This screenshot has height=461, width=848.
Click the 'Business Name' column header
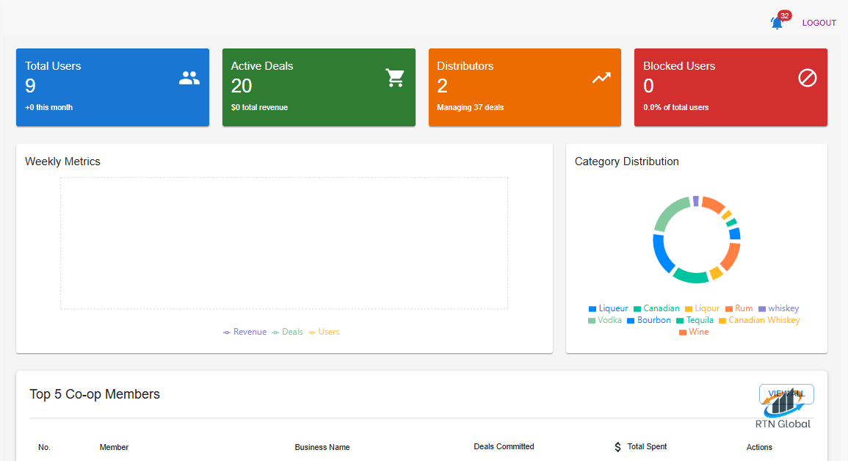coord(322,448)
